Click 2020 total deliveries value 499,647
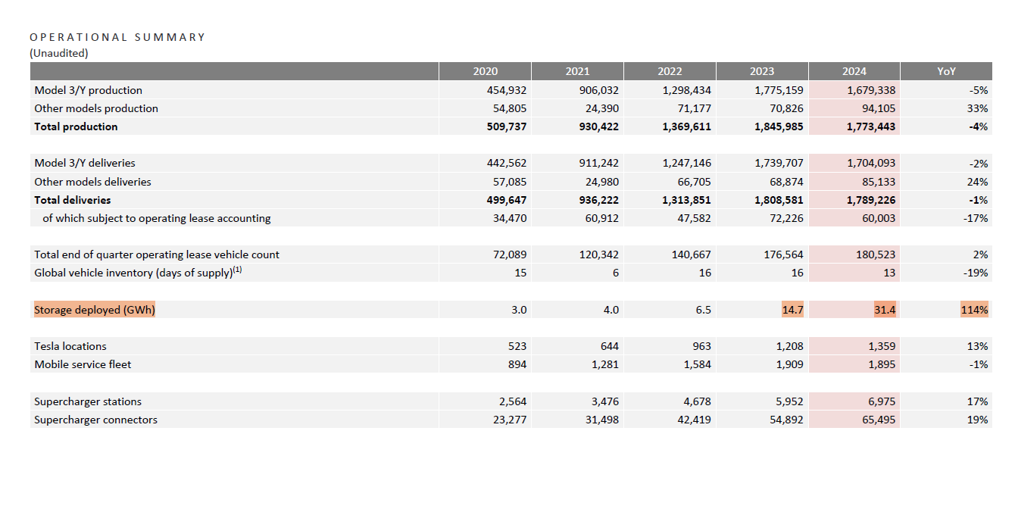This screenshot has height=512, width=1015. [x=507, y=200]
